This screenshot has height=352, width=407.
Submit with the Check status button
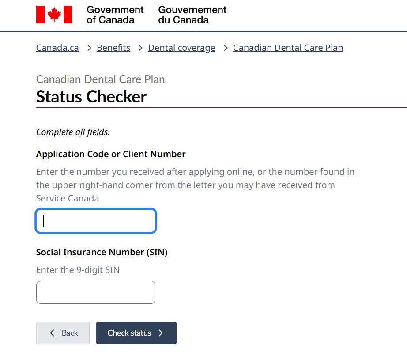136,333
